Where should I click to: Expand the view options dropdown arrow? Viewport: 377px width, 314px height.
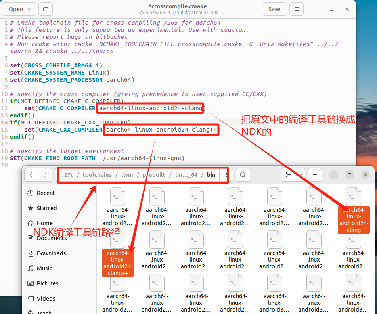coord(300,175)
